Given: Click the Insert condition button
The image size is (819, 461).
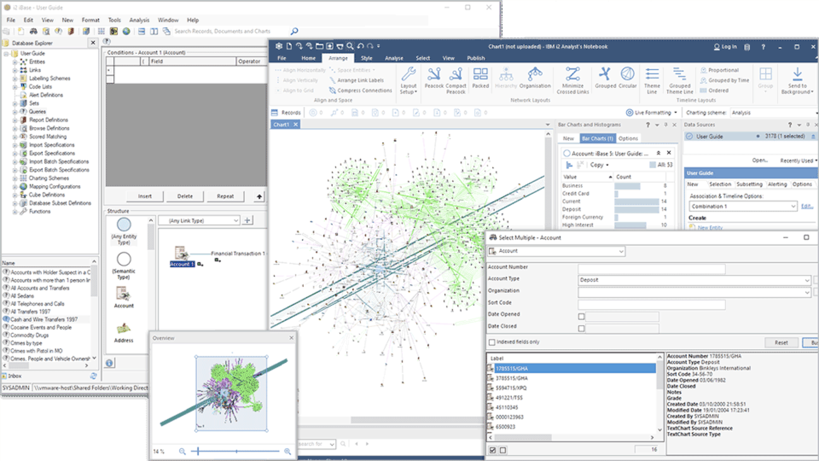Looking at the screenshot, I should click(145, 196).
